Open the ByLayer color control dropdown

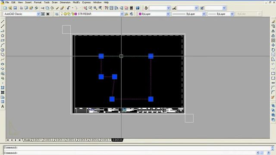[168, 14]
